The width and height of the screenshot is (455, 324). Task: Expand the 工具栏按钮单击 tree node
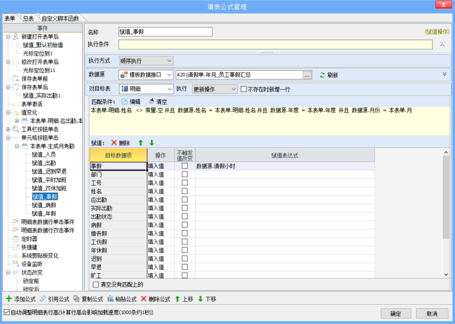(8, 130)
